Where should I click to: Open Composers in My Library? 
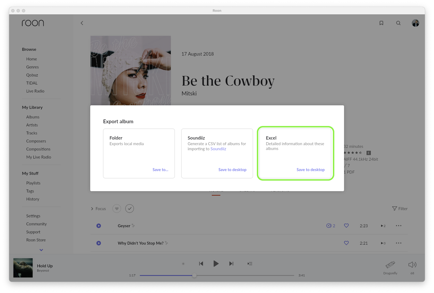pyautogui.click(x=36, y=141)
